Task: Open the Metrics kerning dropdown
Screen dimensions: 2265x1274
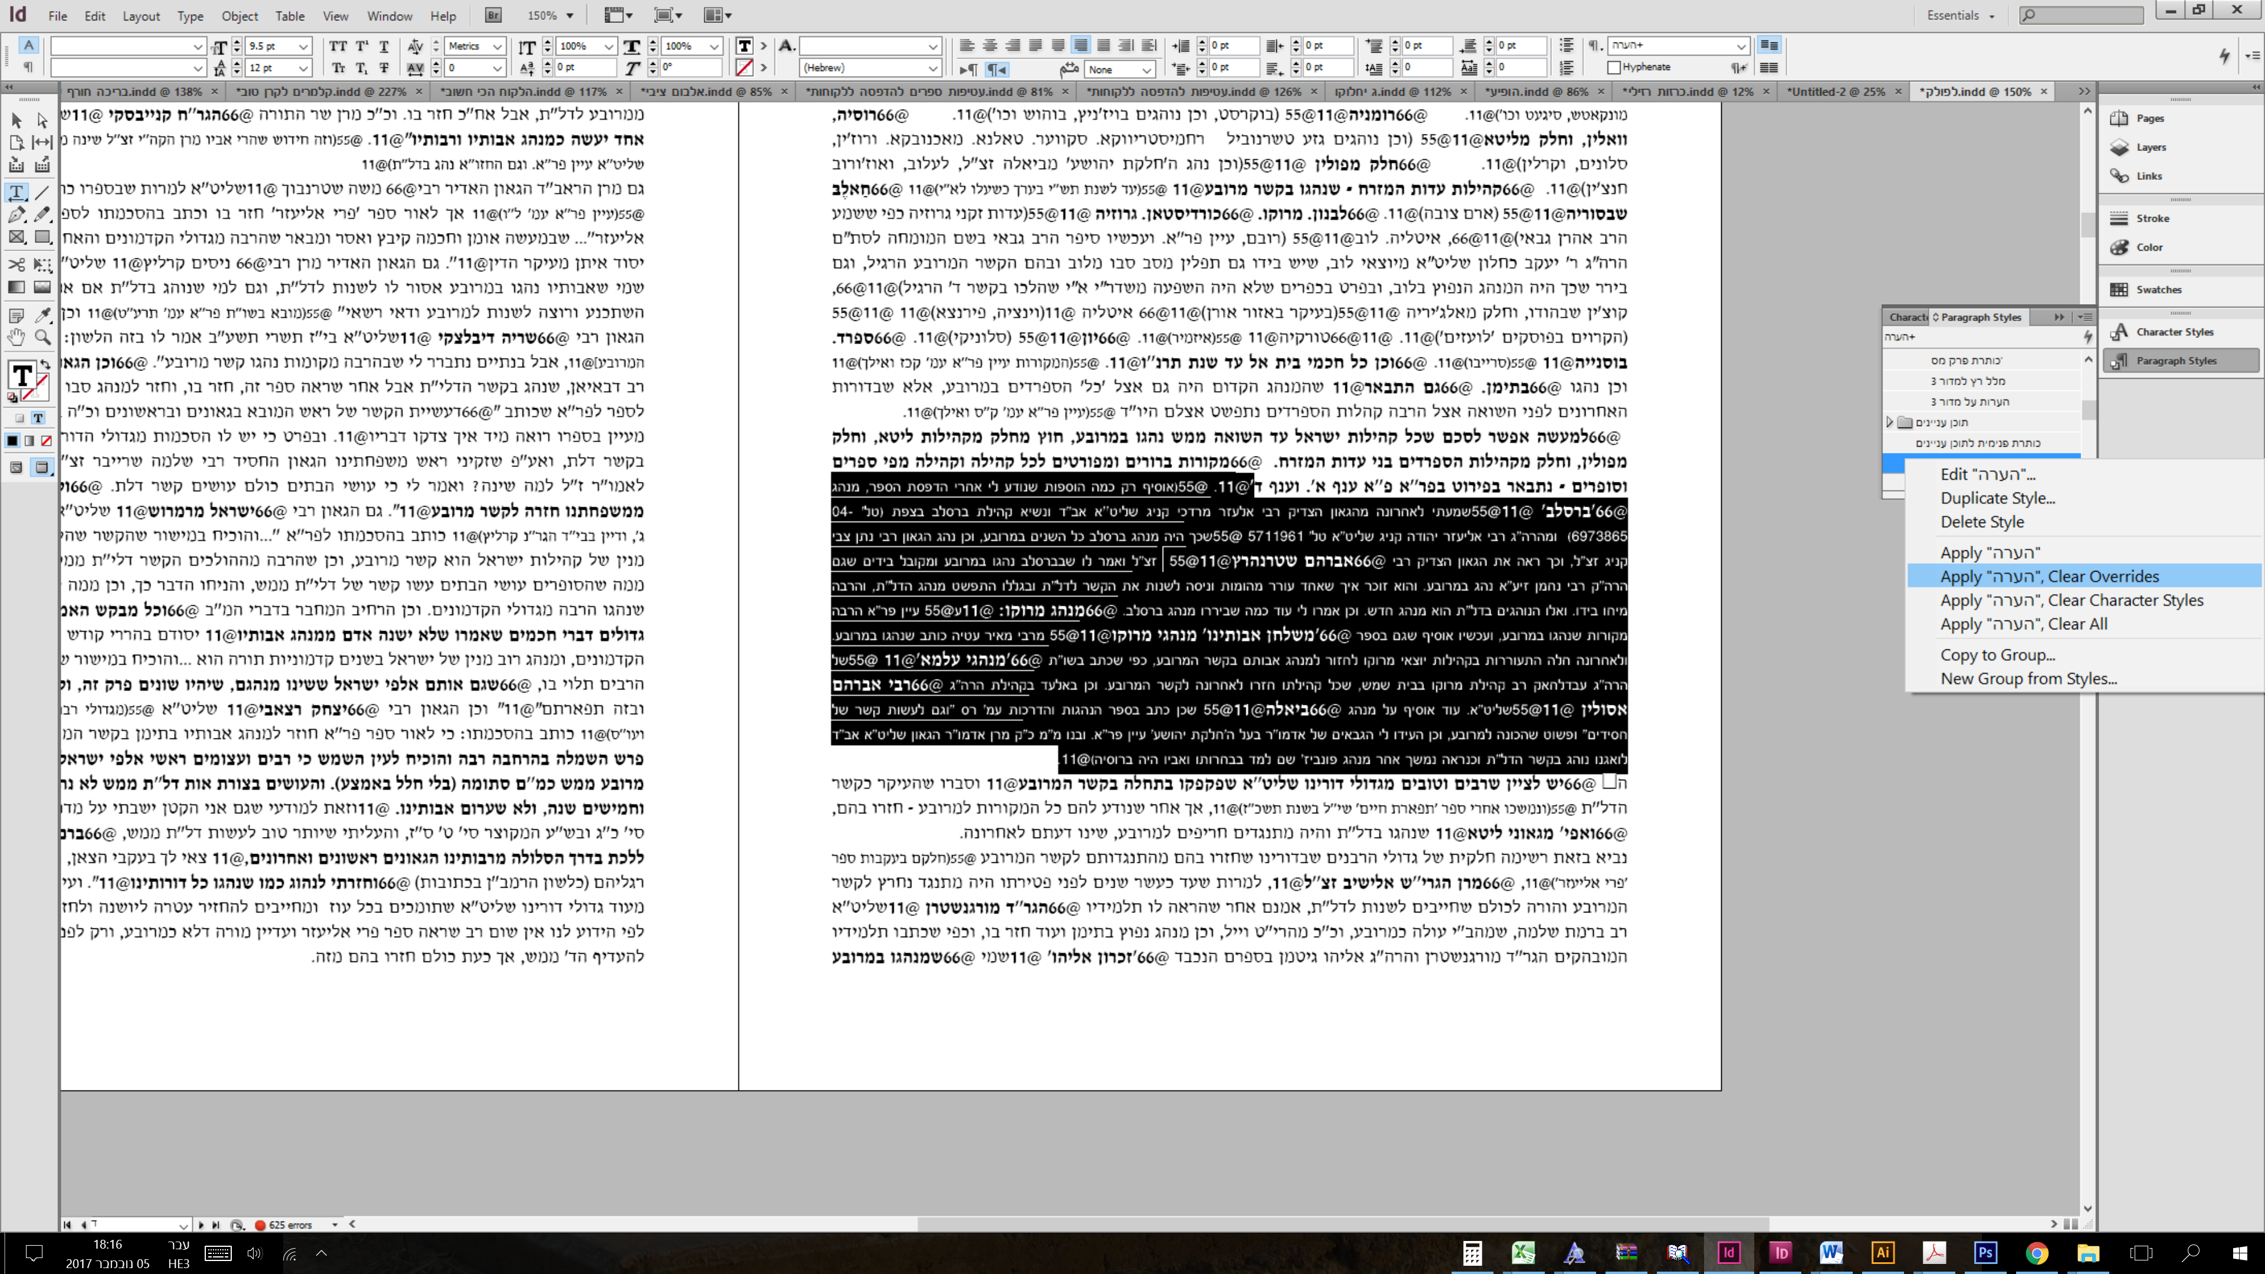Action: (497, 46)
